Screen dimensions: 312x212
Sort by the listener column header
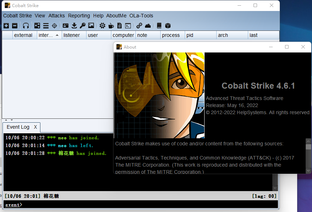point(74,35)
